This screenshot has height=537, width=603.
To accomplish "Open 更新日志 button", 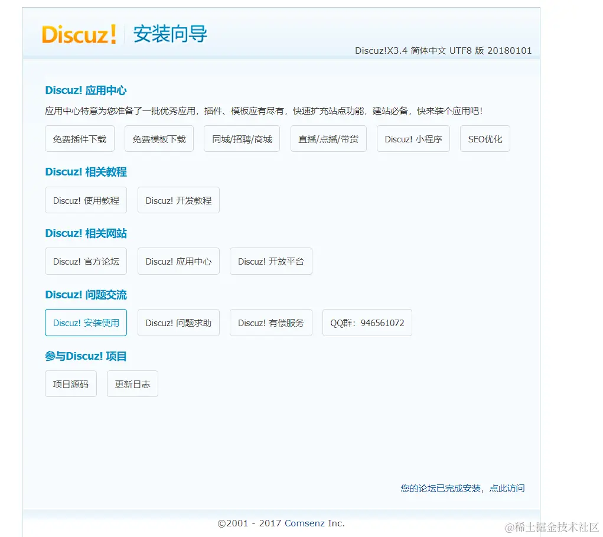I will point(132,383).
